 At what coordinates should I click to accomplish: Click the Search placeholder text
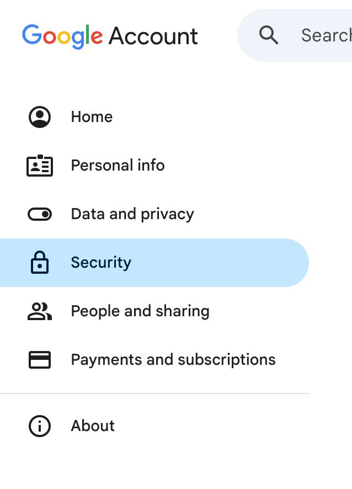327,35
